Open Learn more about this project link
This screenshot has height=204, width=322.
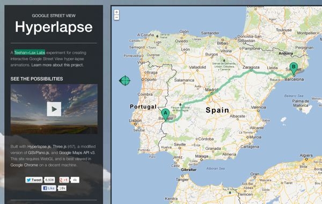point(57,65)
